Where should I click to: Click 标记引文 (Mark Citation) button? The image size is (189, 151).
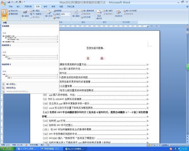coord(119,14)
